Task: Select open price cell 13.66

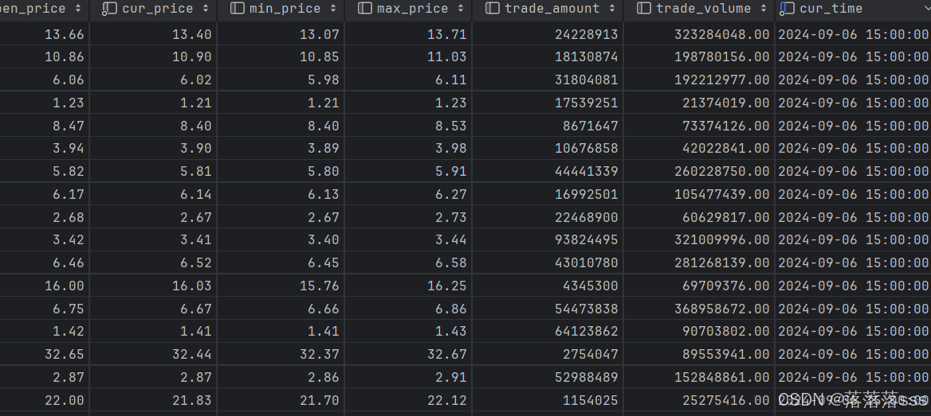Action: [x=65, y=34]
